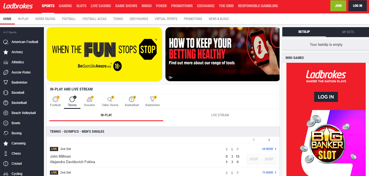Image resolution: width=369 pixels, height=176 pixels.
Task: Open the My Bets tab
Action: (x=348, y=32)
